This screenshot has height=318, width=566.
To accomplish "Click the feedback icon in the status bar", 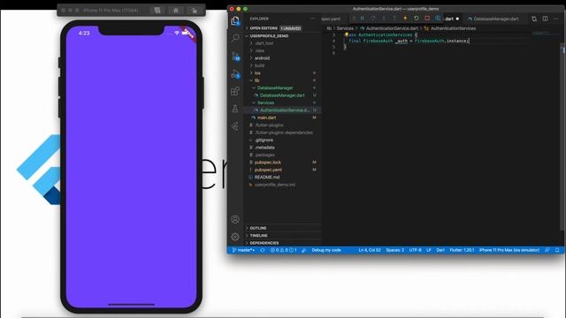I will (547, 250).
